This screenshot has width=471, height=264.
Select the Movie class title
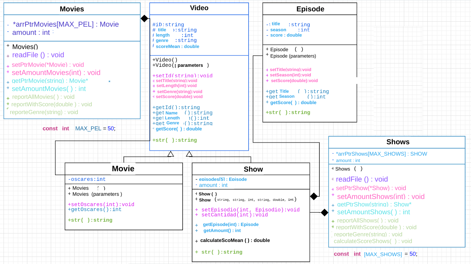123,168
